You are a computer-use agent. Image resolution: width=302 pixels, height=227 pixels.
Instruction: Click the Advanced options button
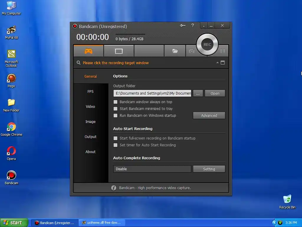tap(209, 116)
